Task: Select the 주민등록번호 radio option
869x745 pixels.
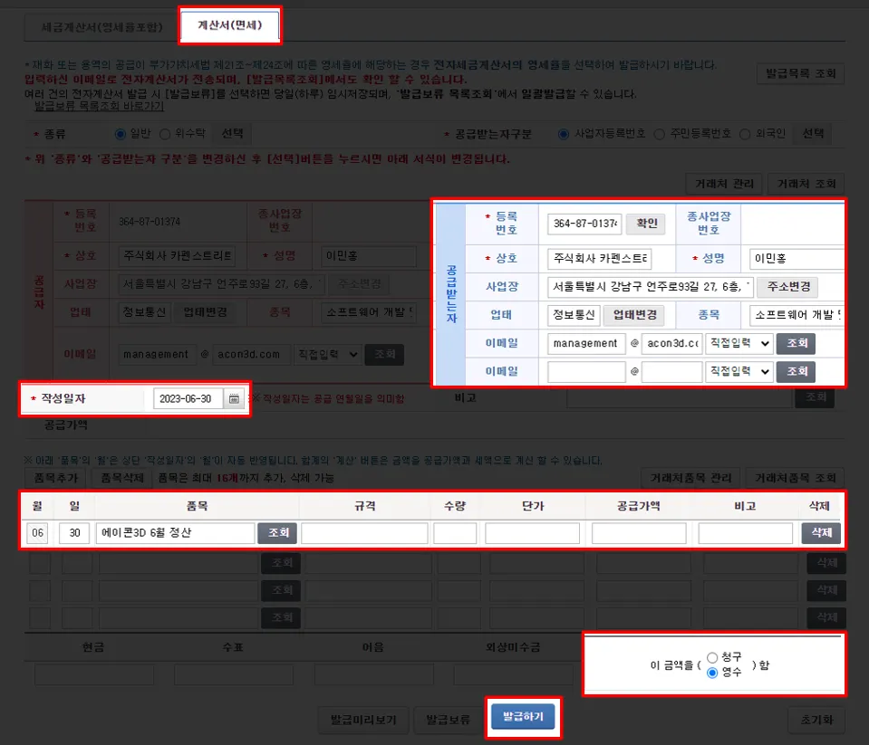Action: [x=659, y=134]
